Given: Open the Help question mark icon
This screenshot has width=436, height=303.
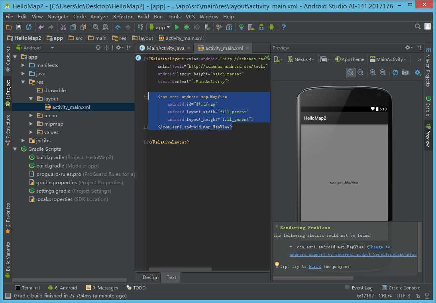Looking at the screenshot, I should click(284, 27).
